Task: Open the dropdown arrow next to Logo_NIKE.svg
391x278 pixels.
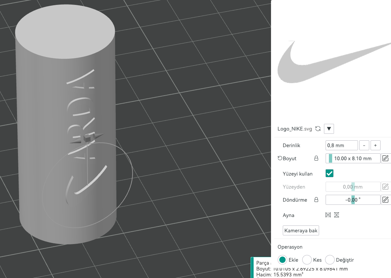Action: pos(329,129)
